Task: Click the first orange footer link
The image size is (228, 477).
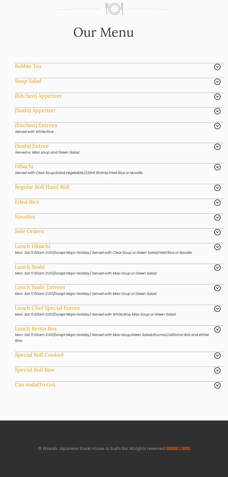Action: point(172,448)
